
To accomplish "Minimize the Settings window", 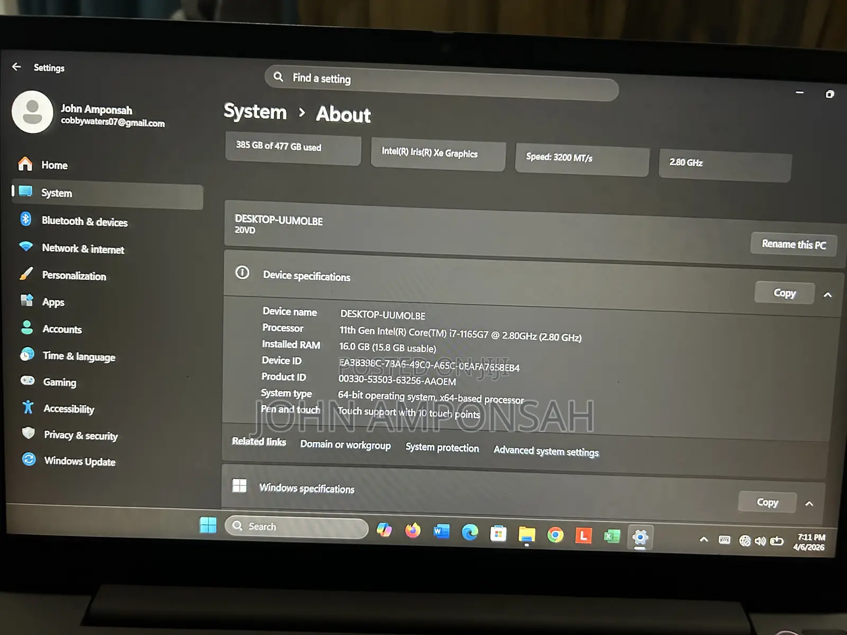I will [x=800, y=93].
